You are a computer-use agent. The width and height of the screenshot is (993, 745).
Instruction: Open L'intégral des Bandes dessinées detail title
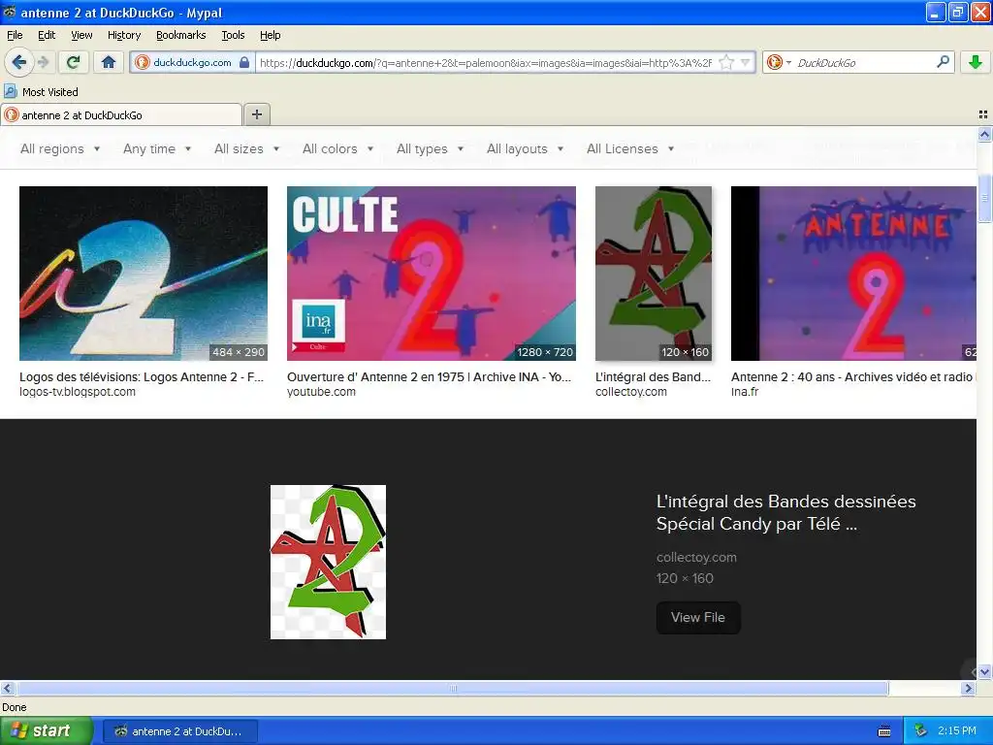coord(785,512)
